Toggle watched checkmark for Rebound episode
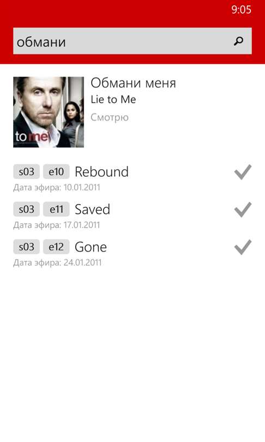The width and height of the screenshot is (265, 442). tap(243, 172)
